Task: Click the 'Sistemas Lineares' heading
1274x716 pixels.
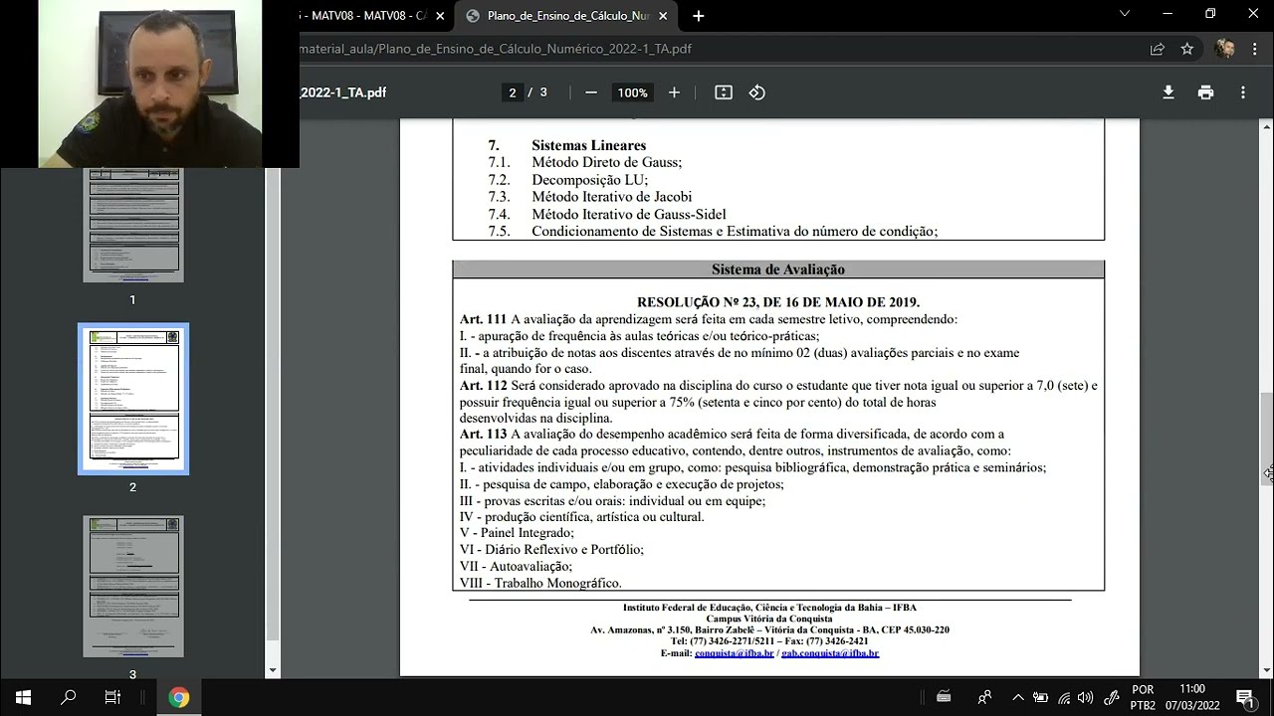Action: 589,145
